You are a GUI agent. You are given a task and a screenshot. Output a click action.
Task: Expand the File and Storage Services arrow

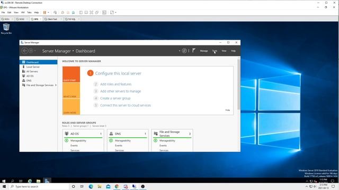click(x=56, y=85)
